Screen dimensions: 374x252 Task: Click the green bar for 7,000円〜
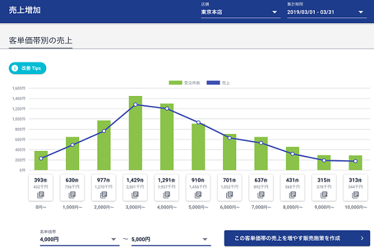[261, 153]
